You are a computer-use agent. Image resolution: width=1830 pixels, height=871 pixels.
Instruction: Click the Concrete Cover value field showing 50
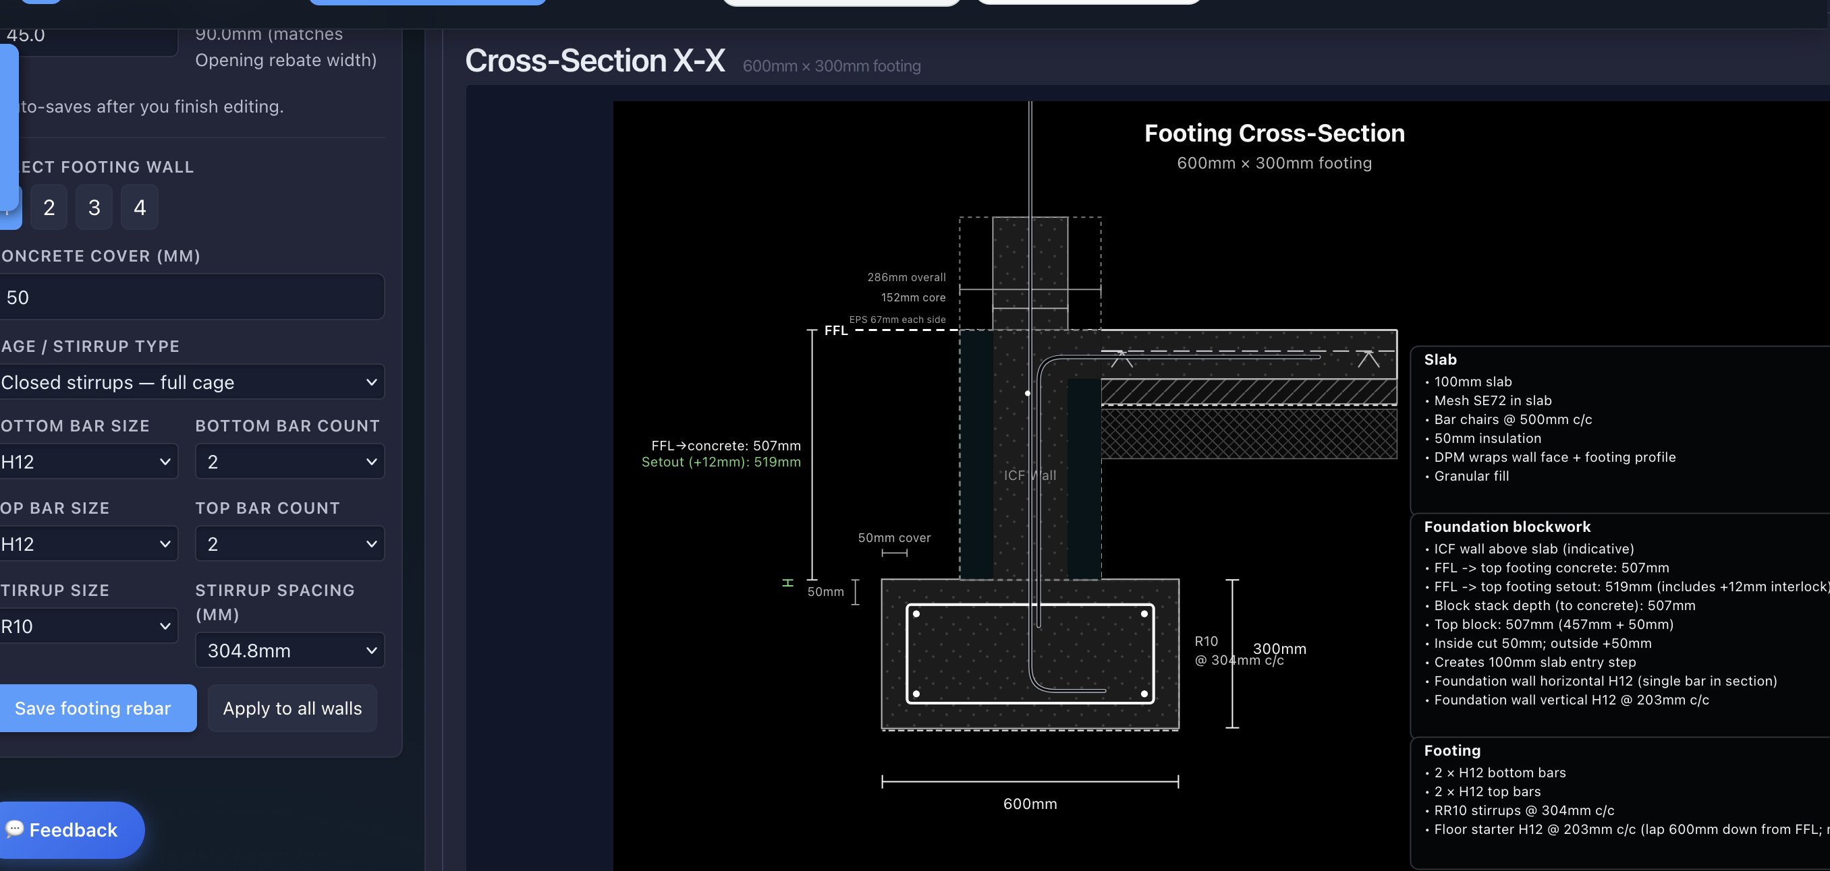coord(192,297)
